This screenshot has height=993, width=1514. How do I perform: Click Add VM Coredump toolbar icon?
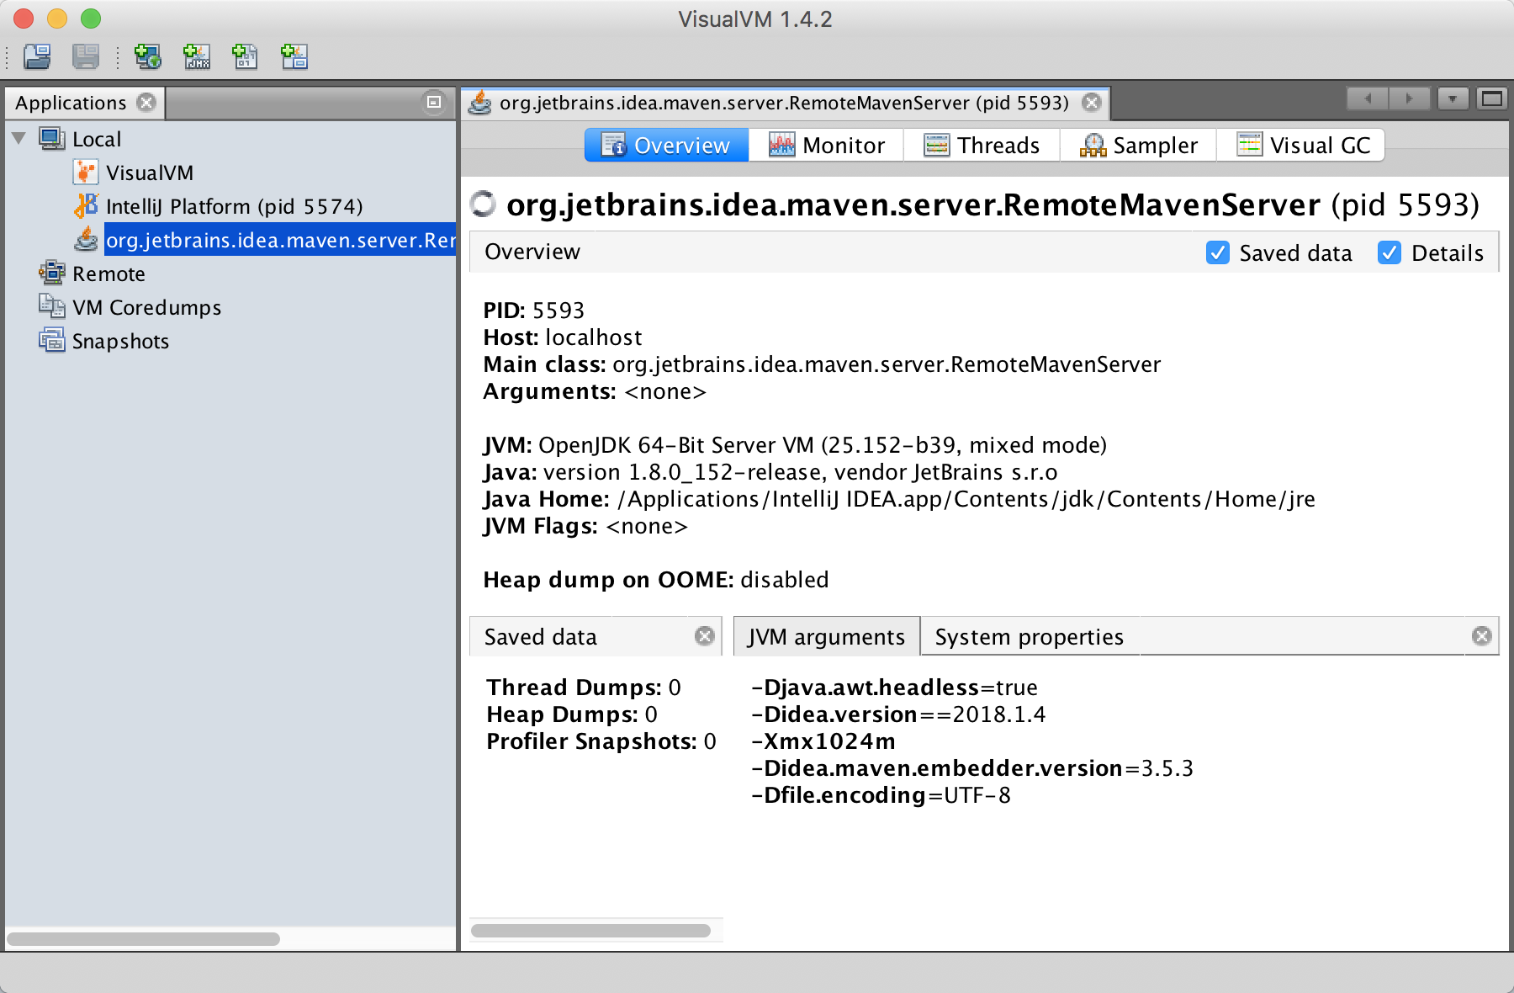[x=245, y=56]
